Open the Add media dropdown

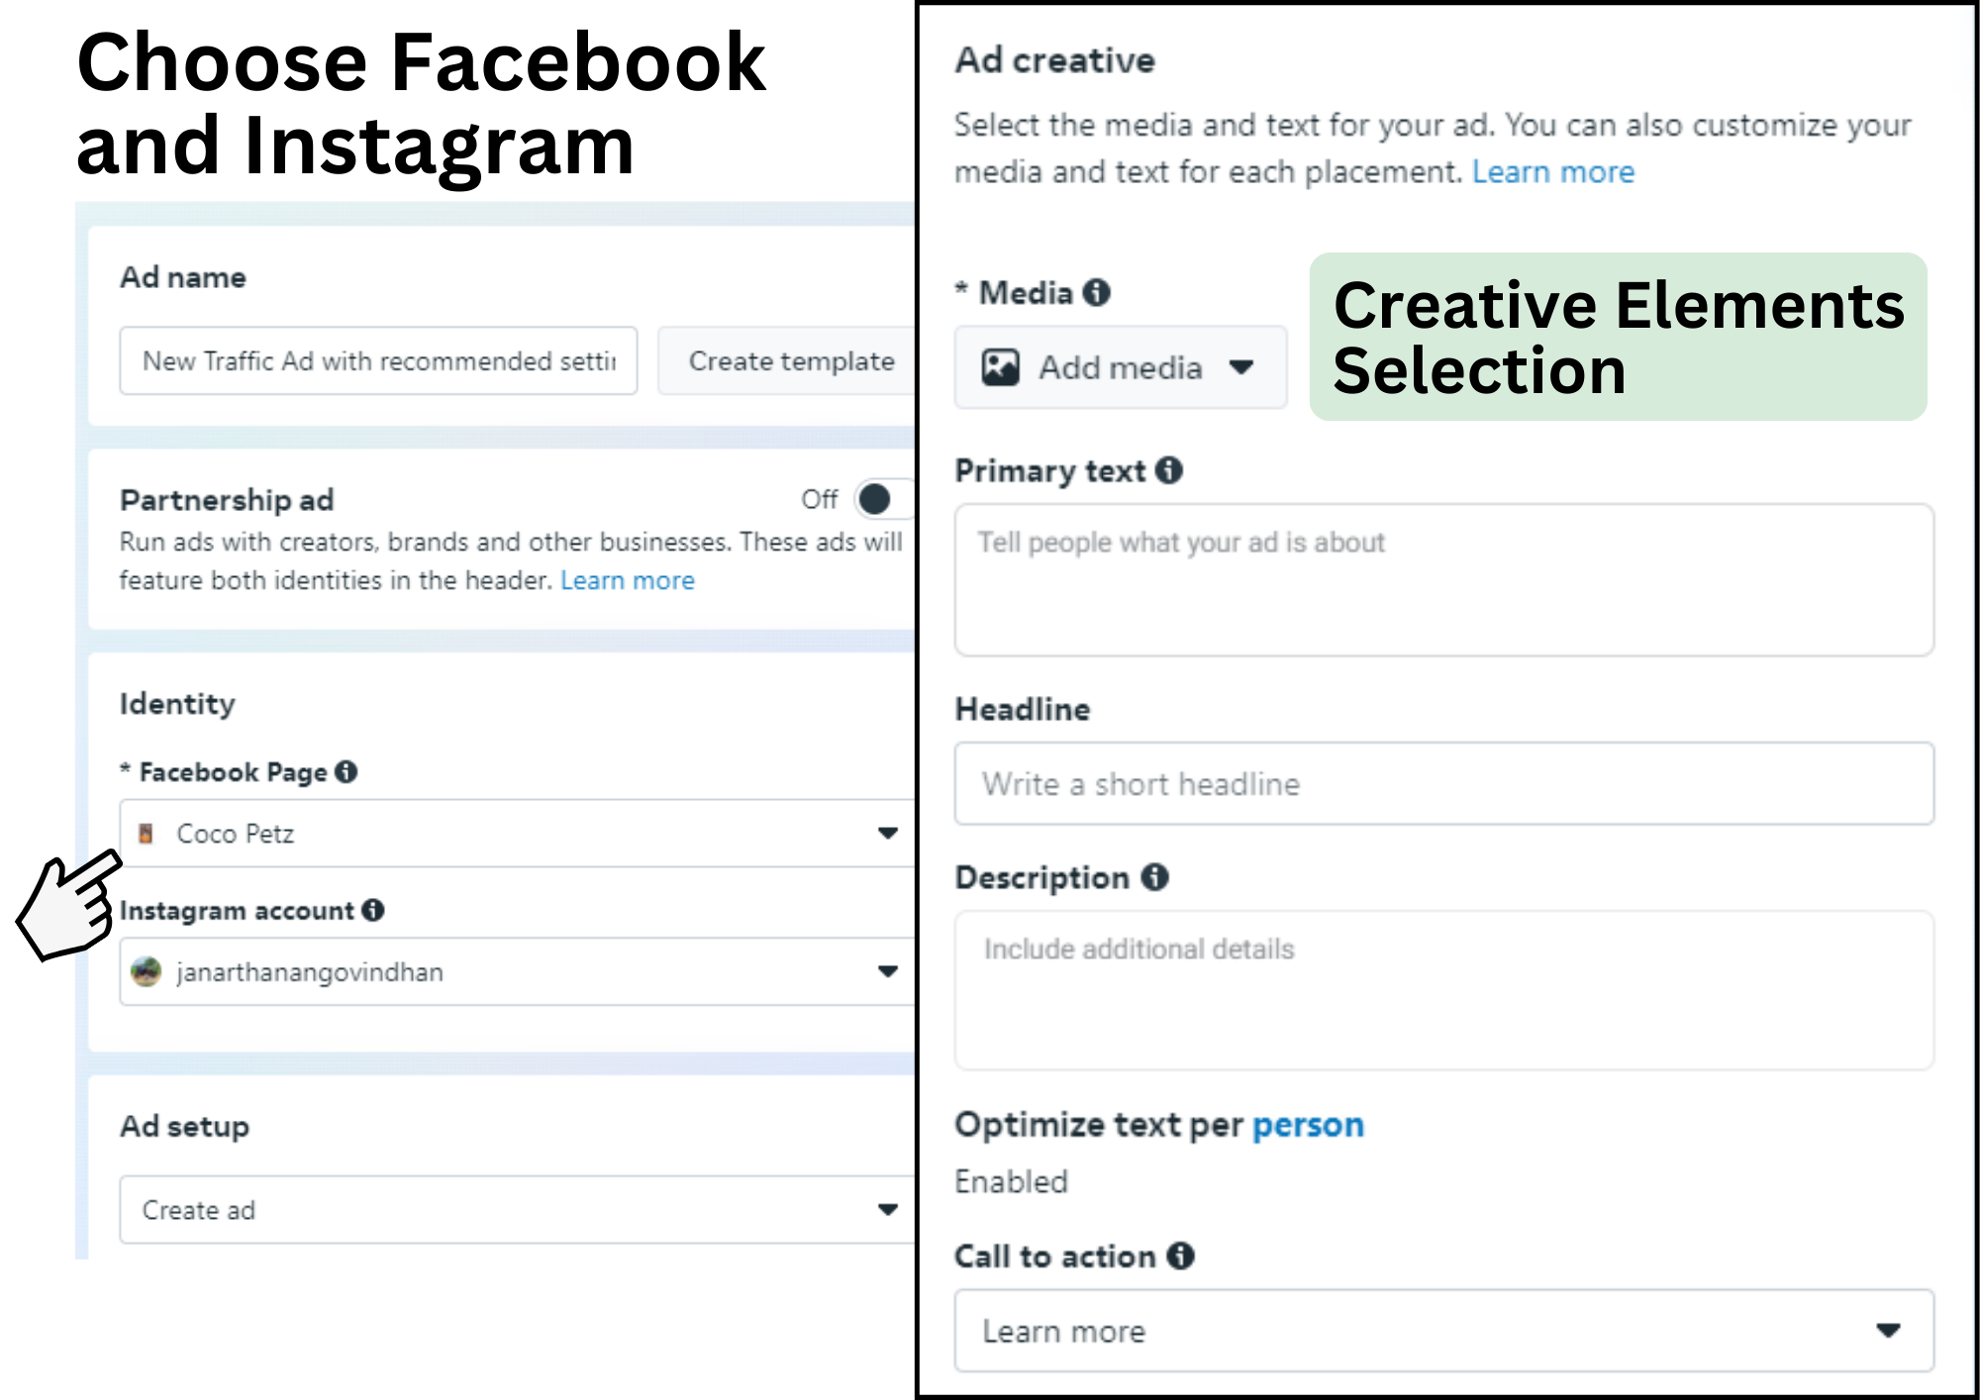point(1120,367)
